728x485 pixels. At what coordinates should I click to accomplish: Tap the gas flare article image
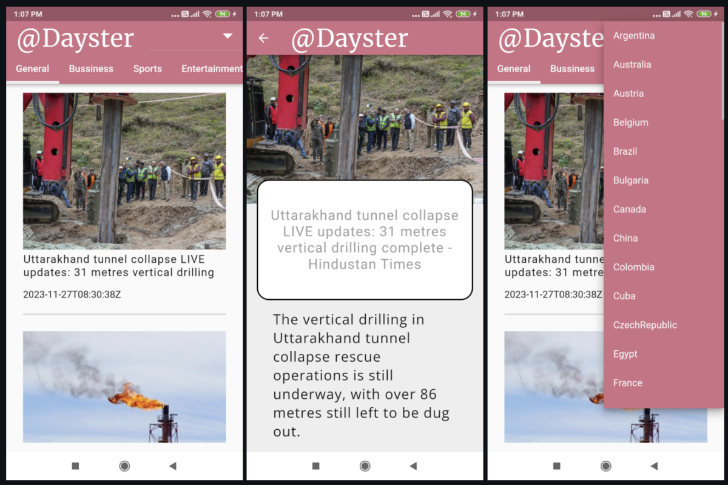124,387
